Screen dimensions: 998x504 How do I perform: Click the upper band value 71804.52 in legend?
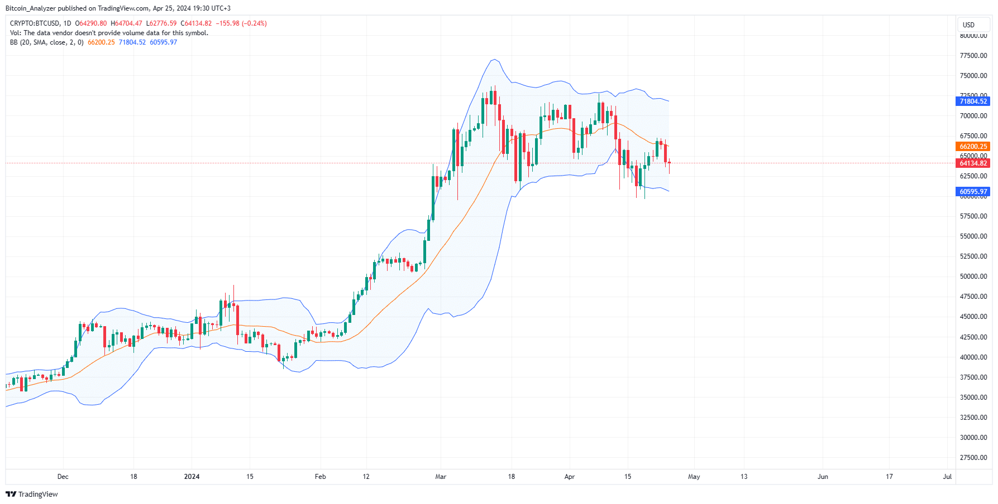click(x=132, y=42)
